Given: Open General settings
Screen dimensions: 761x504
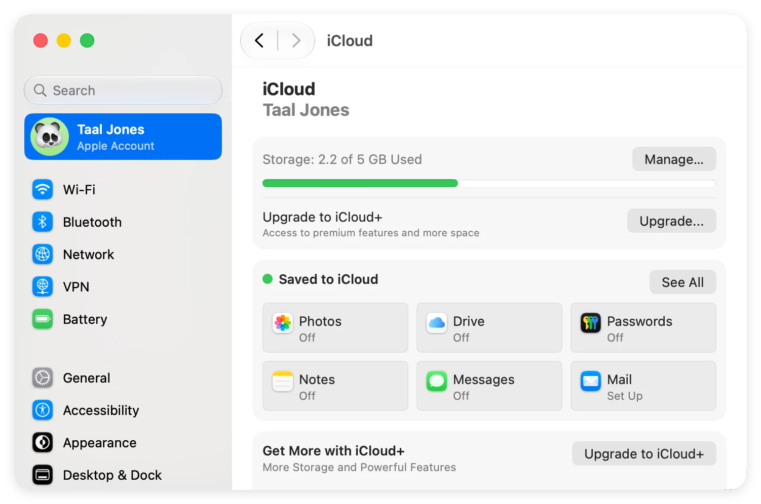Looking at the screenshot, I should [x=123, y=378].
